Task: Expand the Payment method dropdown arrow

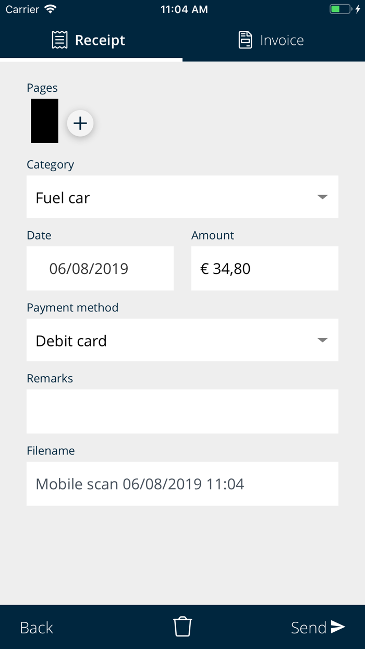Action: pyautogui.click(x=322, y=340)
